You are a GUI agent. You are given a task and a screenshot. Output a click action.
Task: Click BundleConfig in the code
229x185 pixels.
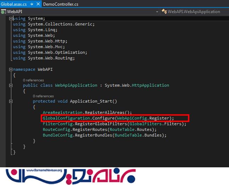pos(58,135)
